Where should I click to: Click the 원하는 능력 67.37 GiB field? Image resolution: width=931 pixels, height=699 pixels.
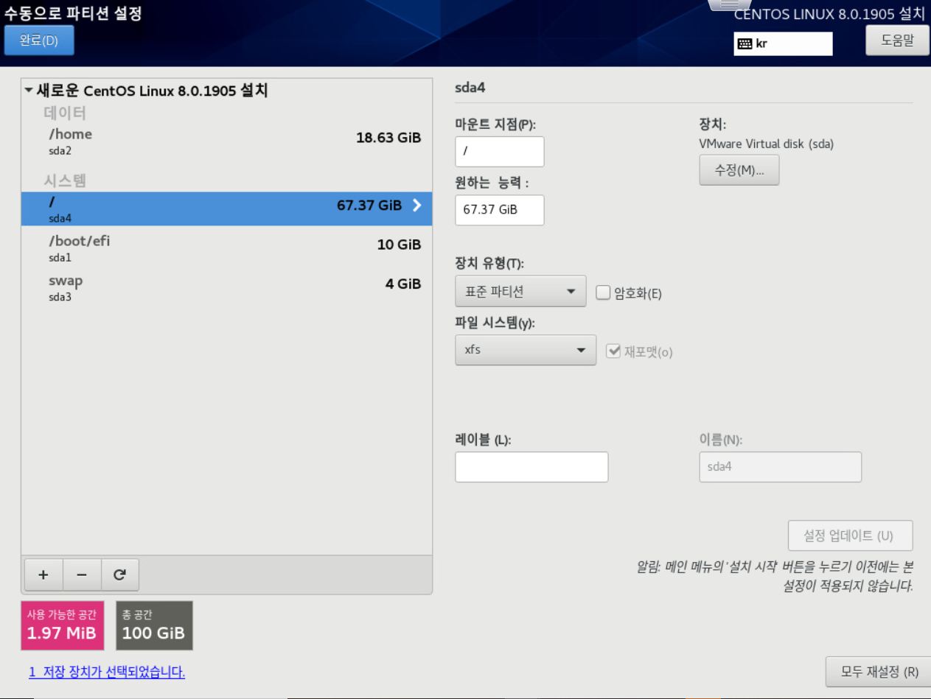[500, 210]
